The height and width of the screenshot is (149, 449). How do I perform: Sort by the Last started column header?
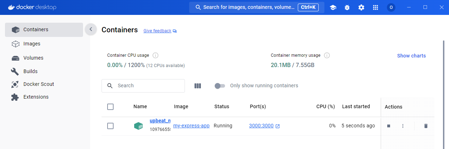click(356, 106)
